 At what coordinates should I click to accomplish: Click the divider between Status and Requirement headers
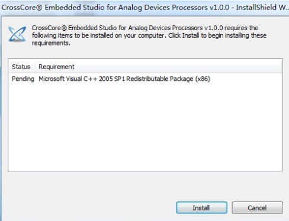point(36,67)
